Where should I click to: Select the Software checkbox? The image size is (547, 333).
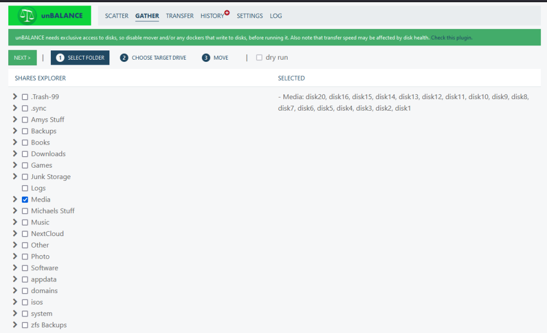[x=25, y=268]
